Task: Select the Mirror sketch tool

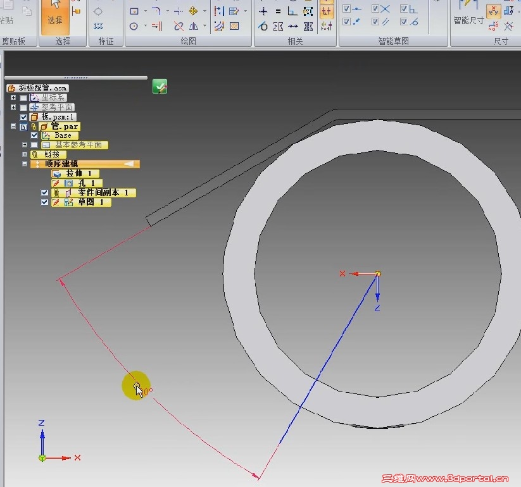Action: (193, 26)
